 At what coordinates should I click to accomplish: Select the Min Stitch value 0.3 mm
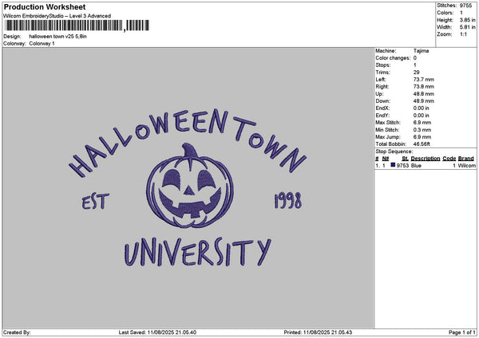pyautogui.click(x=422, y=130)
